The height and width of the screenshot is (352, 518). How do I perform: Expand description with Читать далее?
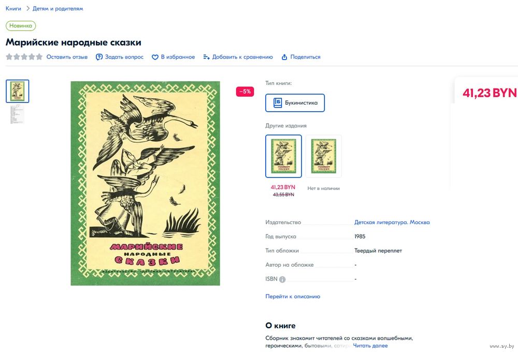[370, 346]
